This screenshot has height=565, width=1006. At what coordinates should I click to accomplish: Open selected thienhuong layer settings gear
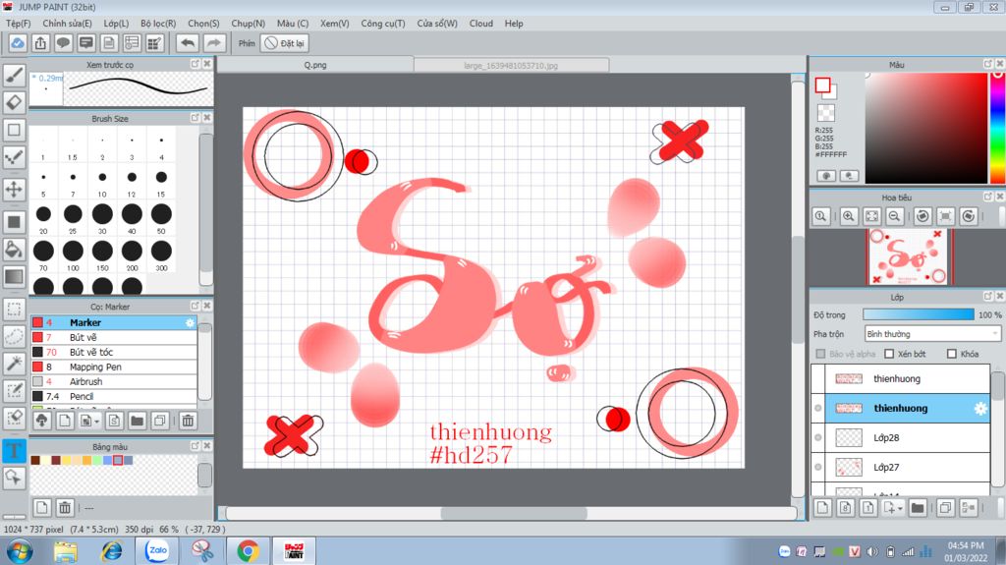pos(980,409)
